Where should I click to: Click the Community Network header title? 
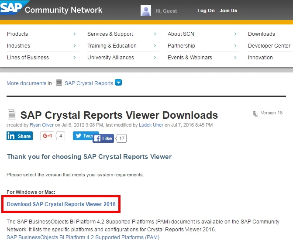(x=63, y=10)
